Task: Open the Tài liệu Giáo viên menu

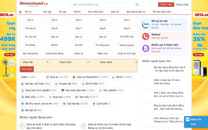Action: pyautogui.click(x=162, y=12)
